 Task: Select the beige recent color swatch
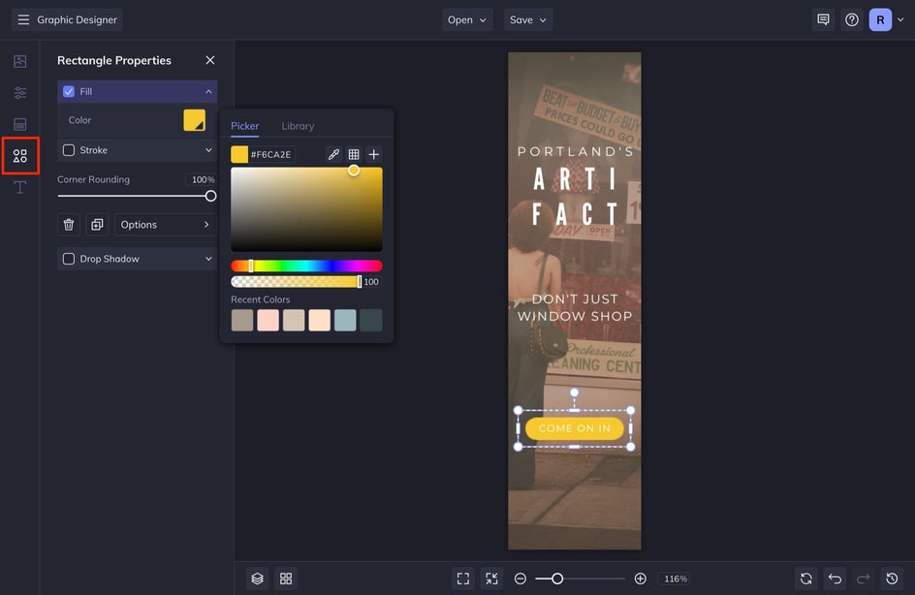294,320
